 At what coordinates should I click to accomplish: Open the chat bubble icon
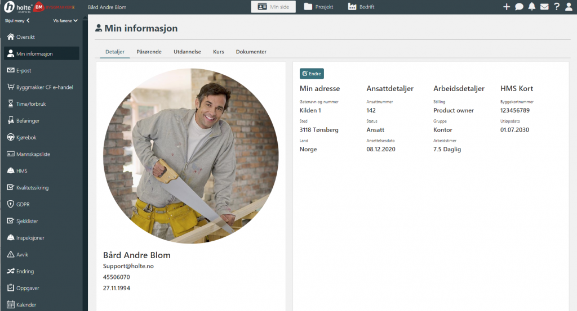[x=519, y=7]
